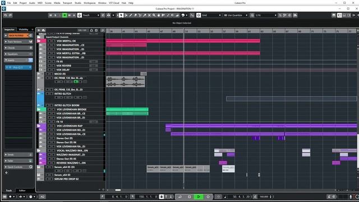Click the Record transport button

(208, 196)
